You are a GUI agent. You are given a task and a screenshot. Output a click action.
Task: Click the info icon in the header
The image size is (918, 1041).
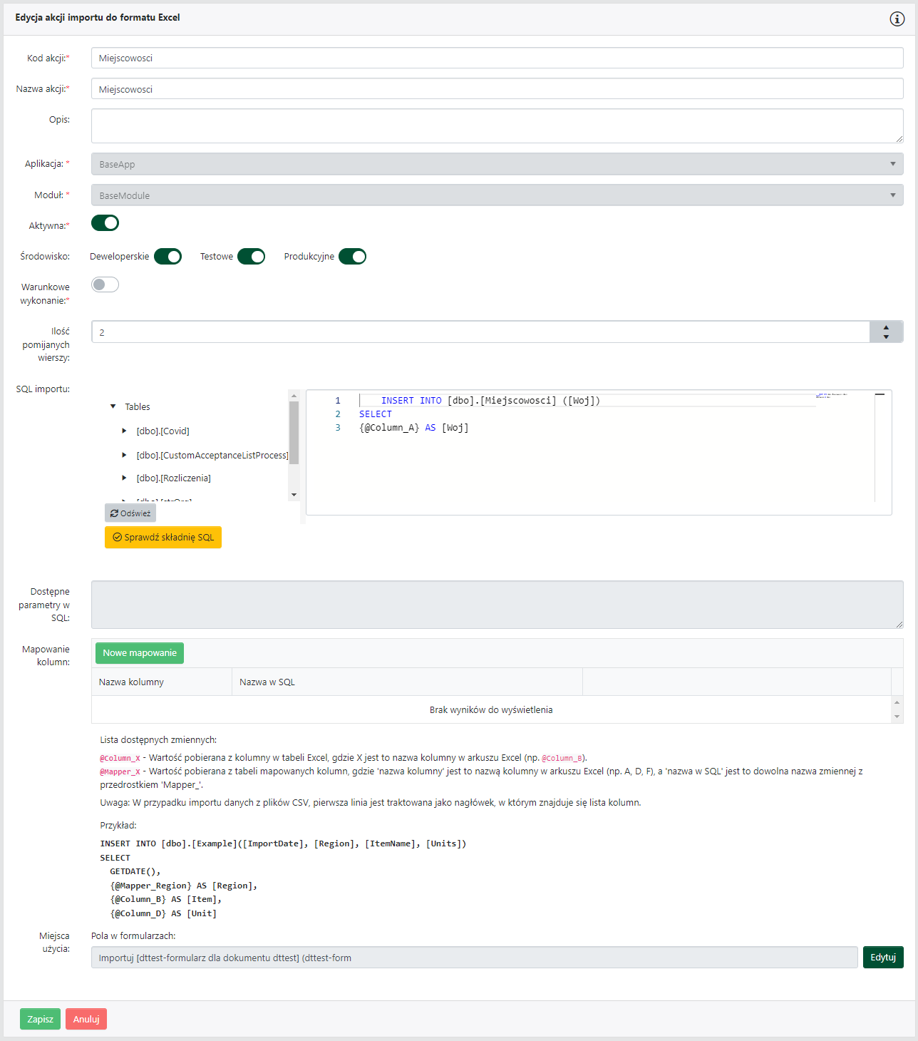tap(897, 19)
